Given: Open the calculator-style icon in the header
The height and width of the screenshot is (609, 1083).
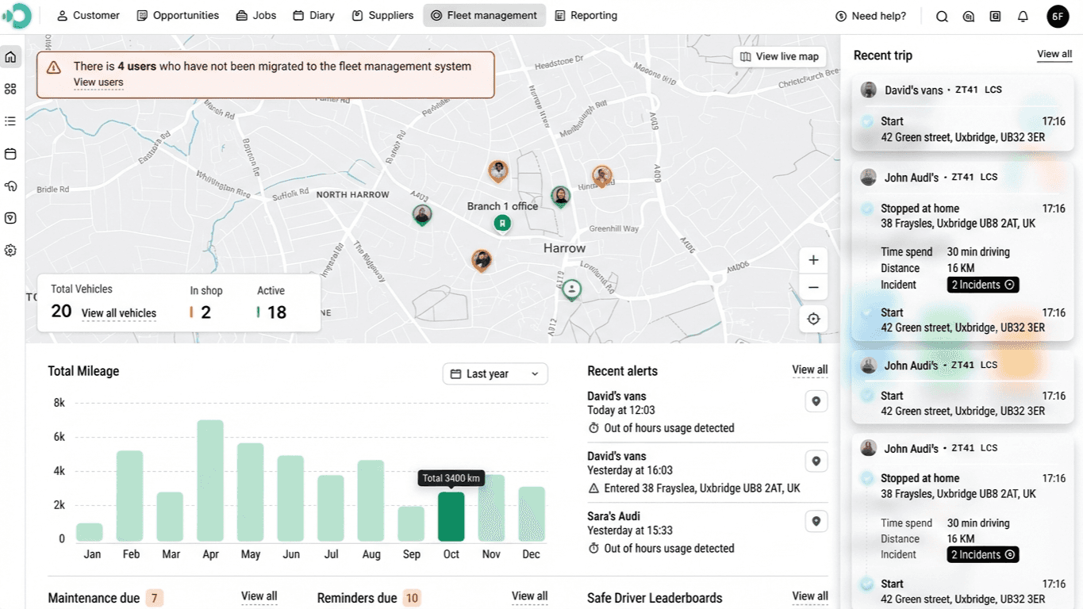Looking at the screenshot, I should (995, 16).
